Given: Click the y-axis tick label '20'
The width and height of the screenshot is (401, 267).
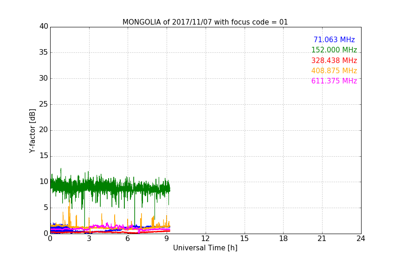Looking at the screenshot, I should point(44,130).
